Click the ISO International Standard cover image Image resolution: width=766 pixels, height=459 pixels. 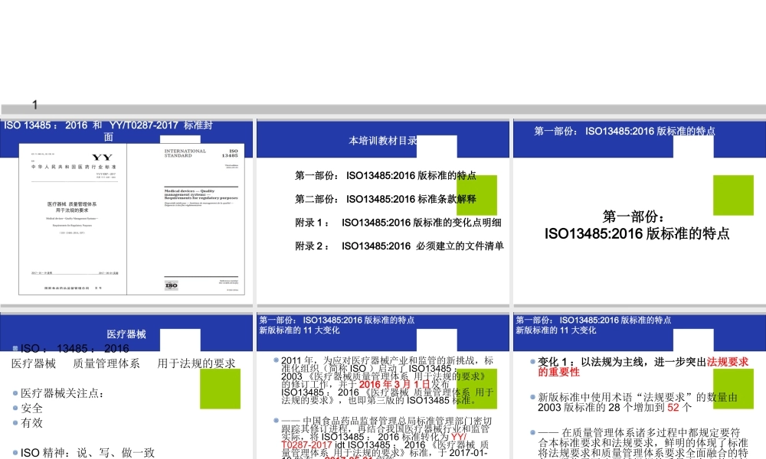coord(185,219)
